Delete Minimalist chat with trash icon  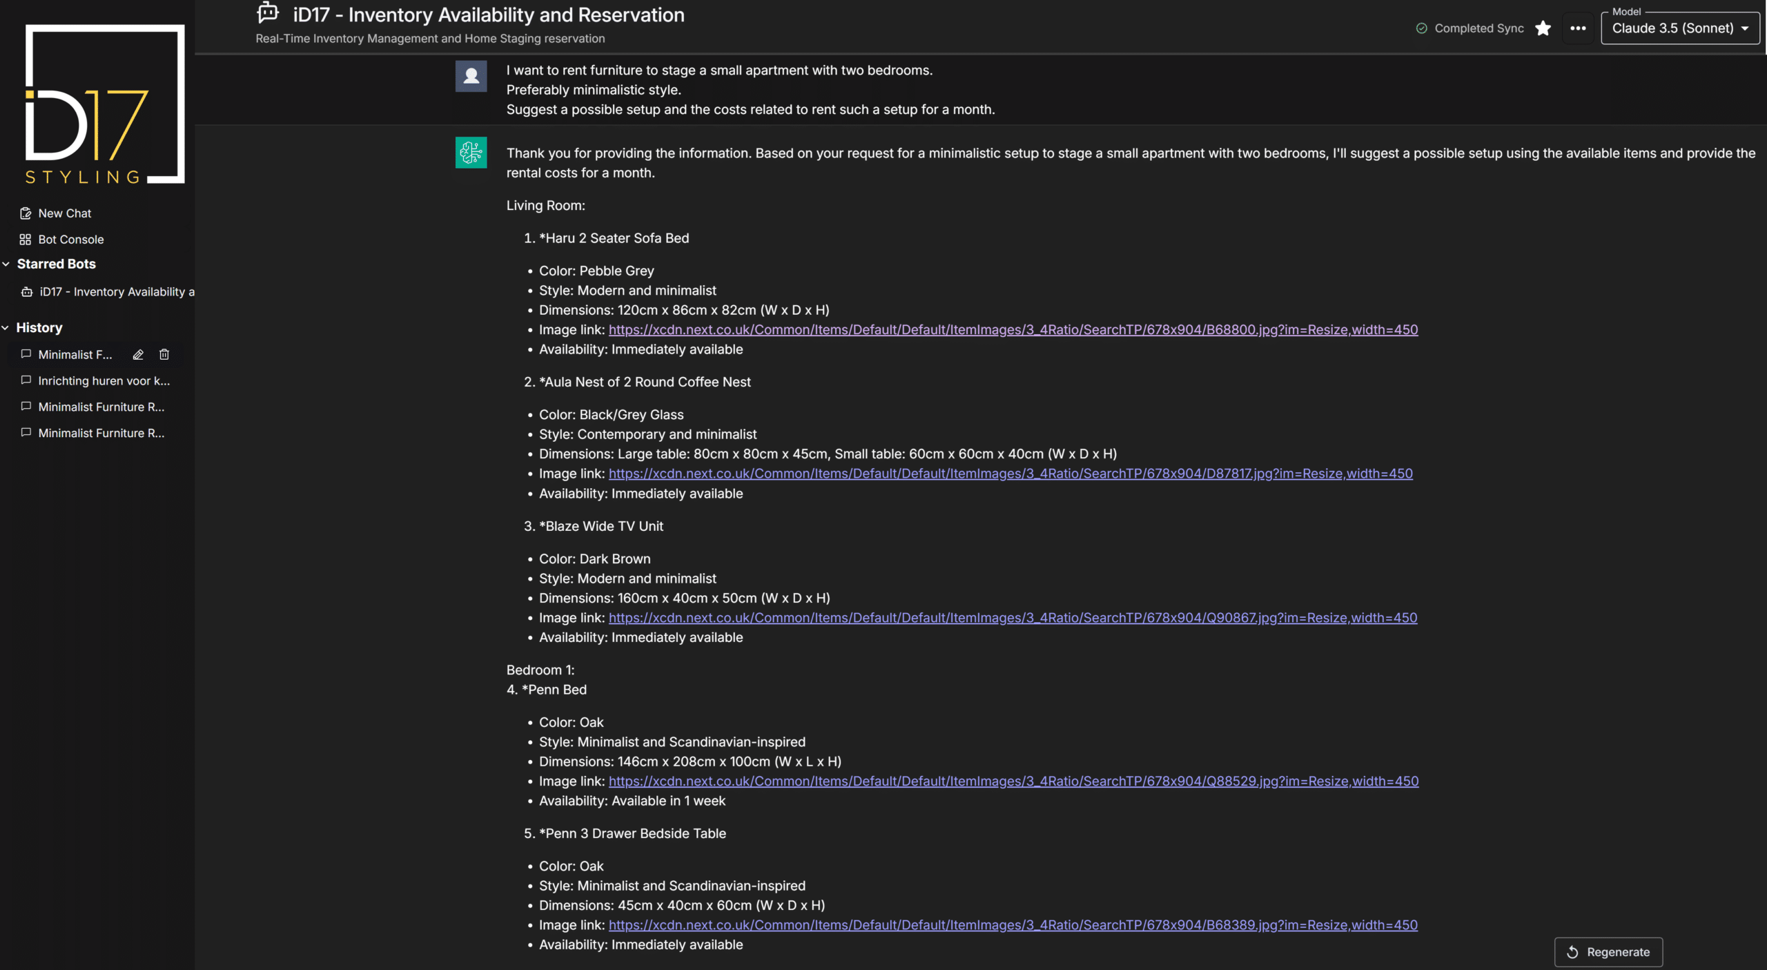164,354
